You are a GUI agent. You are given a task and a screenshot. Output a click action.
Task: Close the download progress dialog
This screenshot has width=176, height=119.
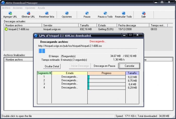pos(138,35)
